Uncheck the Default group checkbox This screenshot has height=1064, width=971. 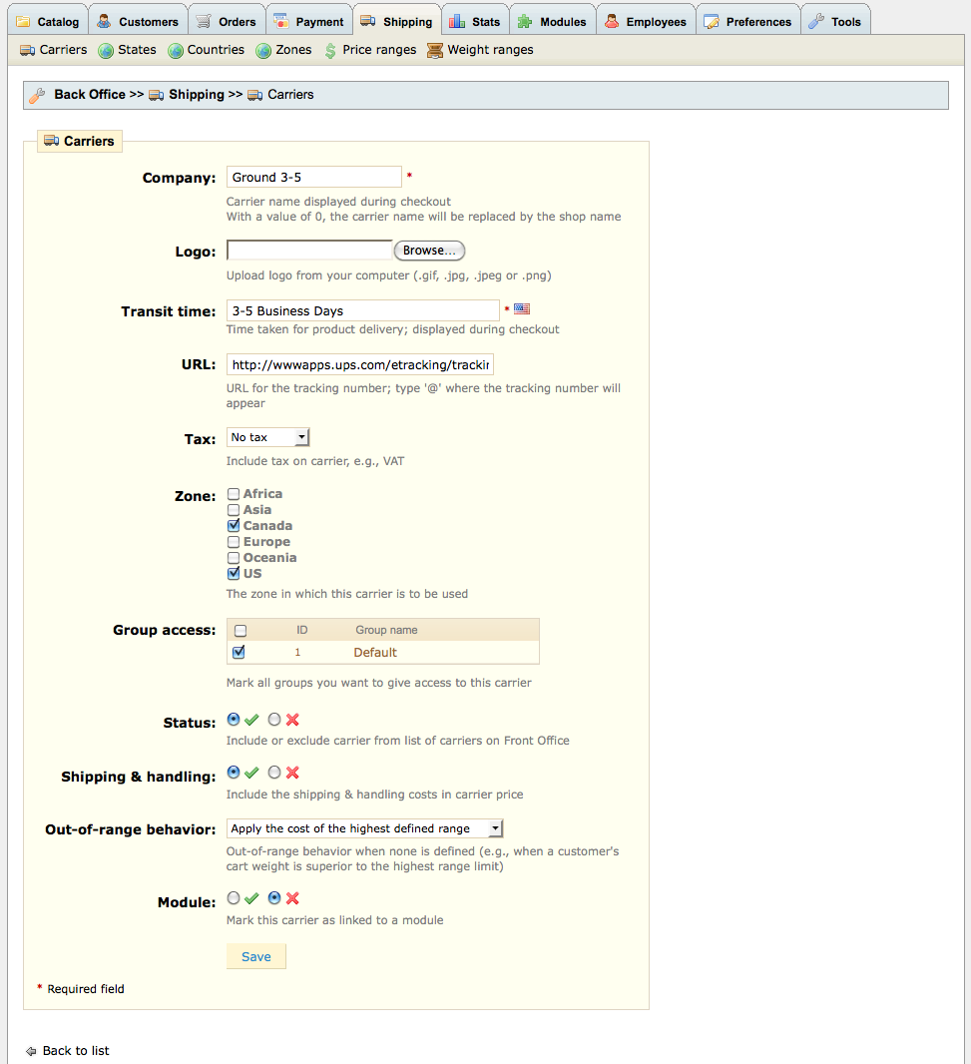(x=239, y=652)
